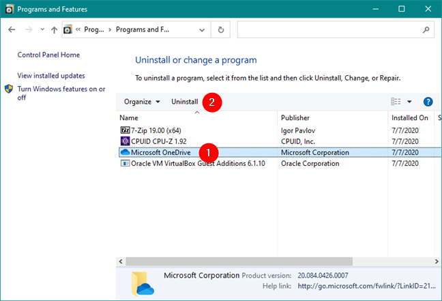Sort list by Installed On column
The width and height of the screenshot is (442, 301).
pos(411,118)
